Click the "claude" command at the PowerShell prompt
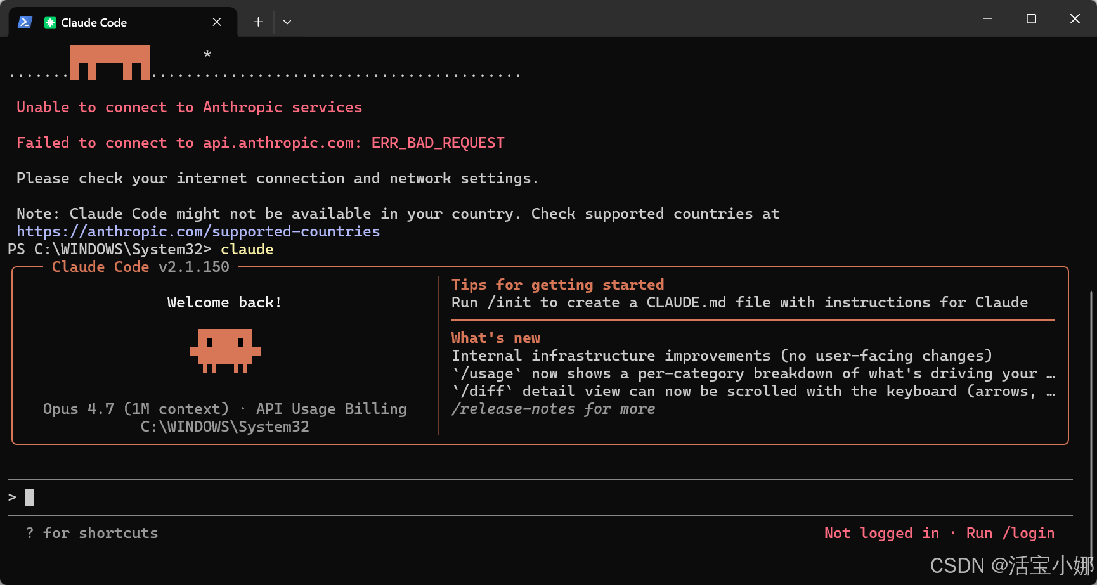Screen dimensions: 1097x585 point(247,249)
